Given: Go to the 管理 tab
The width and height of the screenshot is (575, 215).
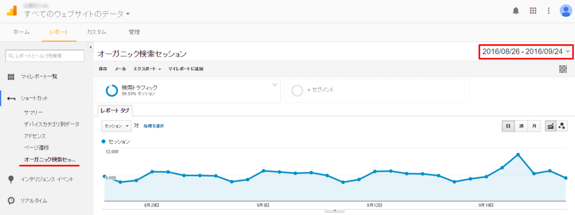Looking at the screenshot, I should 134,32.
